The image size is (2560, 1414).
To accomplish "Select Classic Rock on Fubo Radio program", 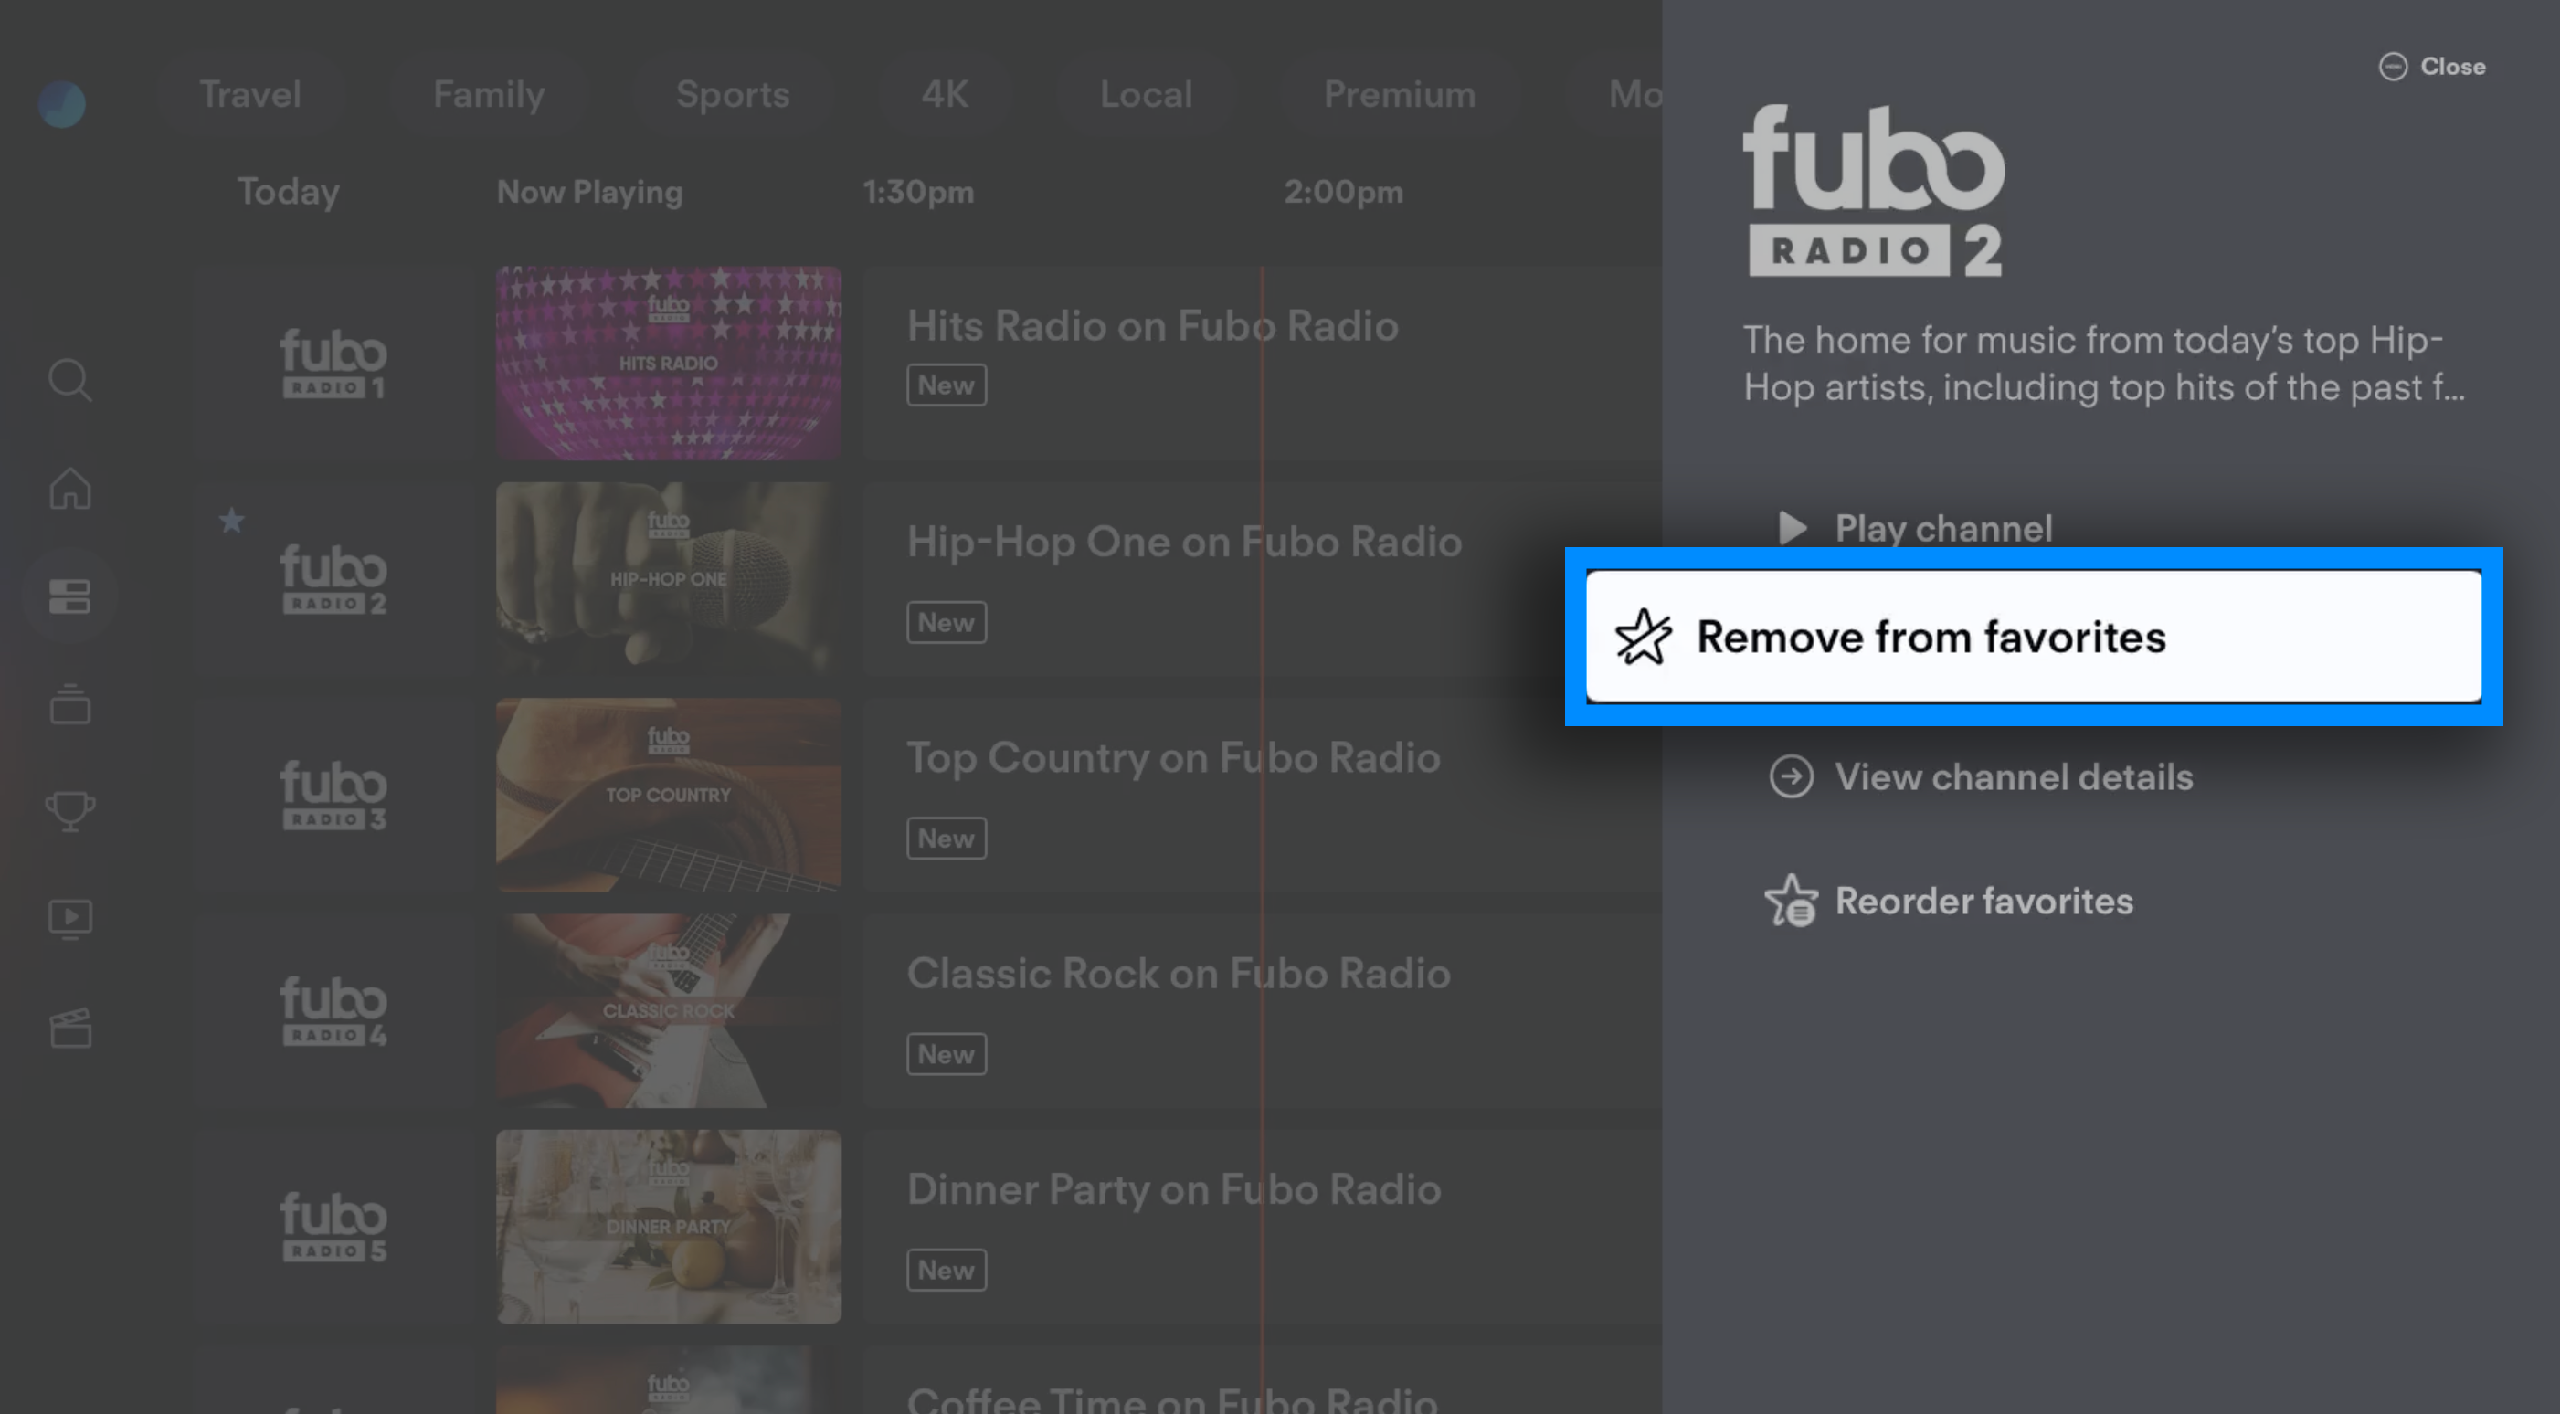I will [1262, 1010].
